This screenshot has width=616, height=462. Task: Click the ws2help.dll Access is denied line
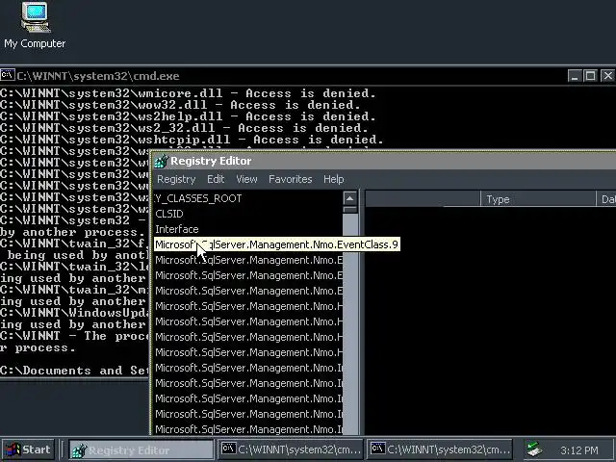[189, 116]
